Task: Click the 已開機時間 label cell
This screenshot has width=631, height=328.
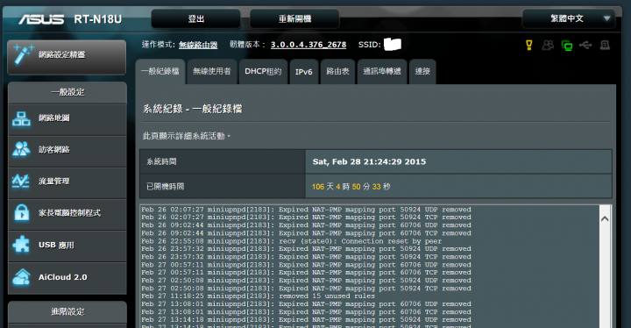Action: point(223,186)
